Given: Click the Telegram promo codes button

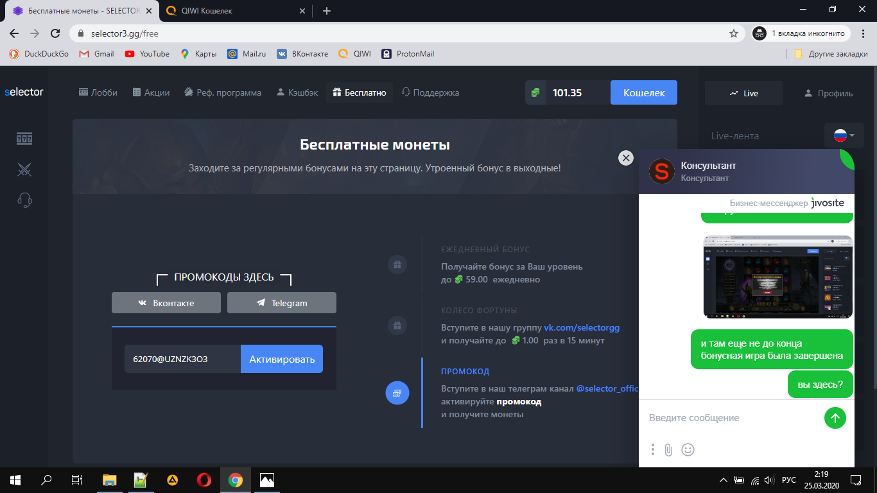Looking at the screenshot, I should point(282,303).
